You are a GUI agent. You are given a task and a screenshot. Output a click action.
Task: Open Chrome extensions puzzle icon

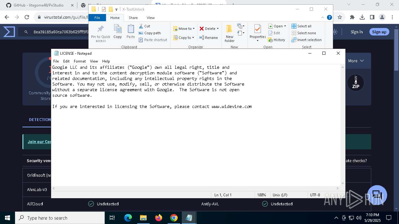click(352, 17)
